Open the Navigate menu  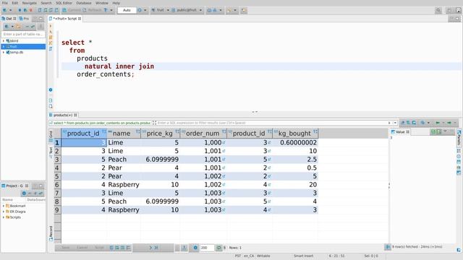pyautogui.click(x=30, y=3)
